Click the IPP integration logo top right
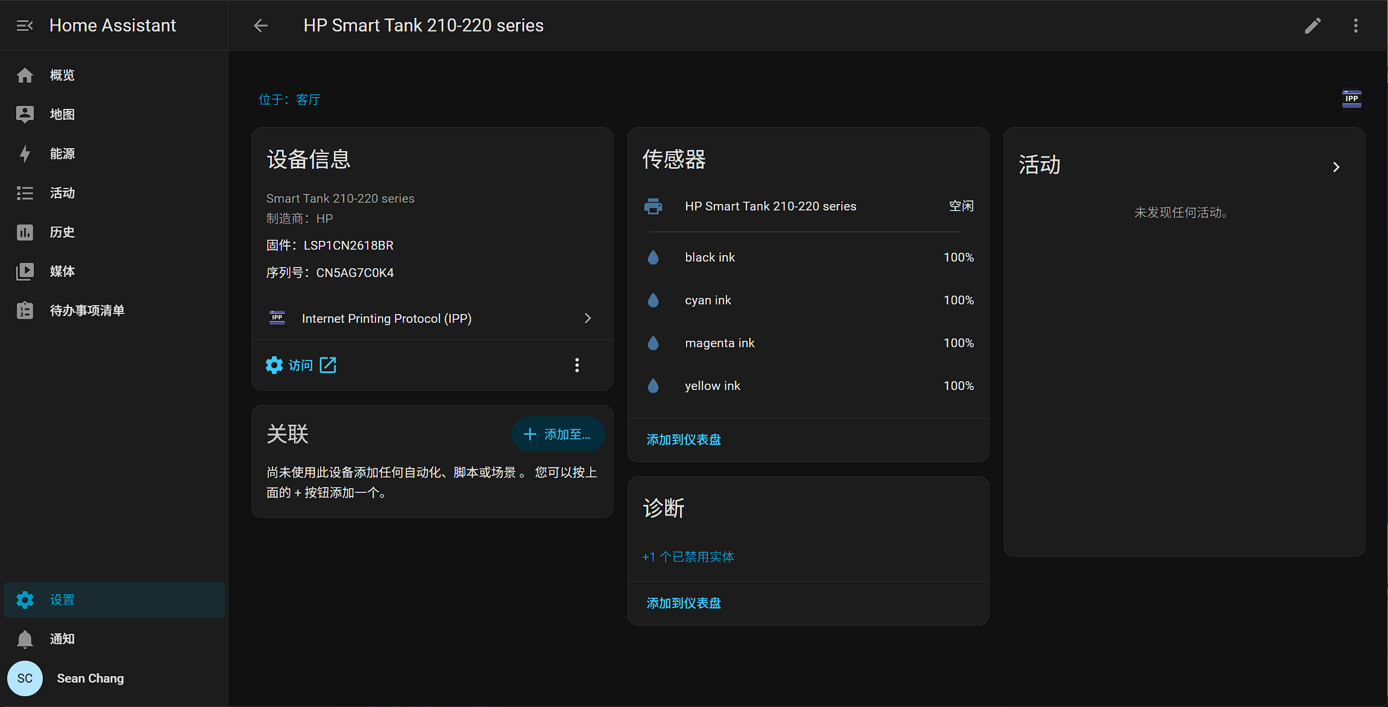 click(1352, 99)
